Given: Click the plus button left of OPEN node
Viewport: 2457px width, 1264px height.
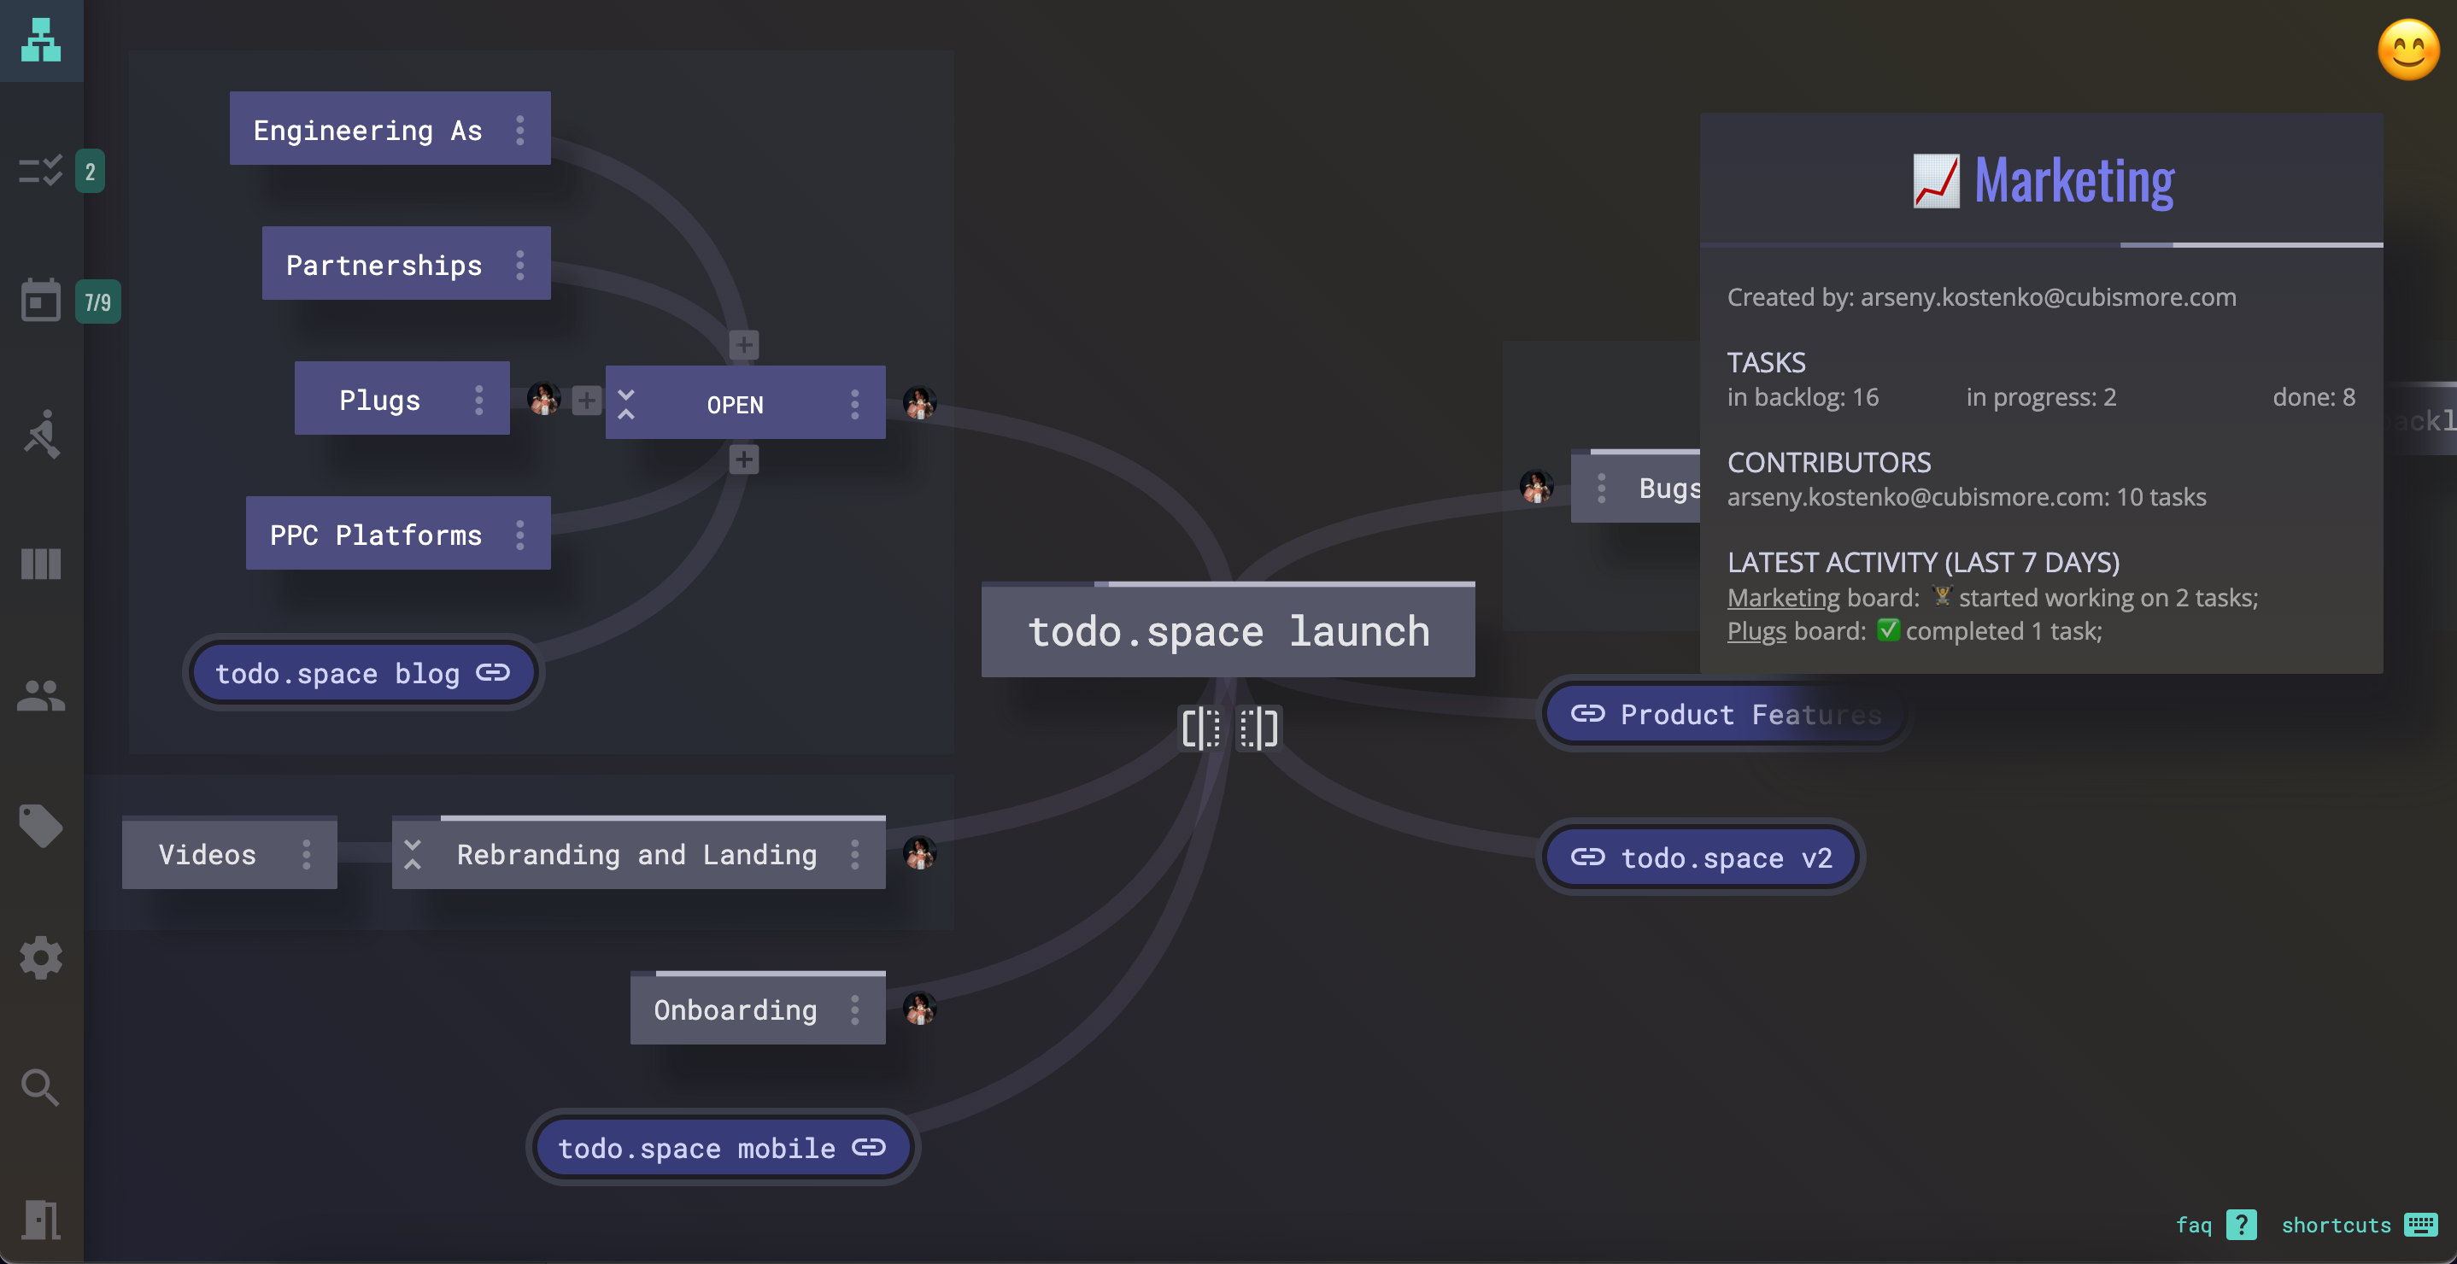Looking at the screenshot, I should point(587,401).
